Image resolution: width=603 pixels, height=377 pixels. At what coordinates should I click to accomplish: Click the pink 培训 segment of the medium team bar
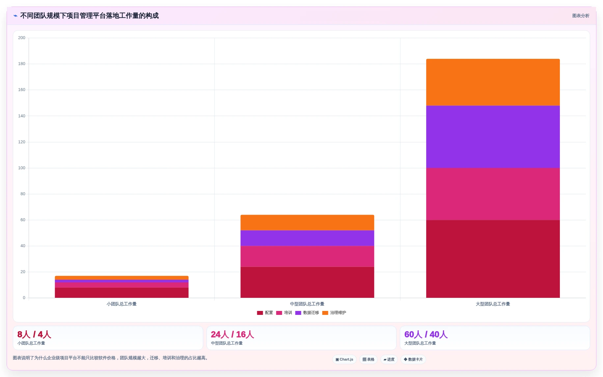pyautogui.click(x=307, y=256)
